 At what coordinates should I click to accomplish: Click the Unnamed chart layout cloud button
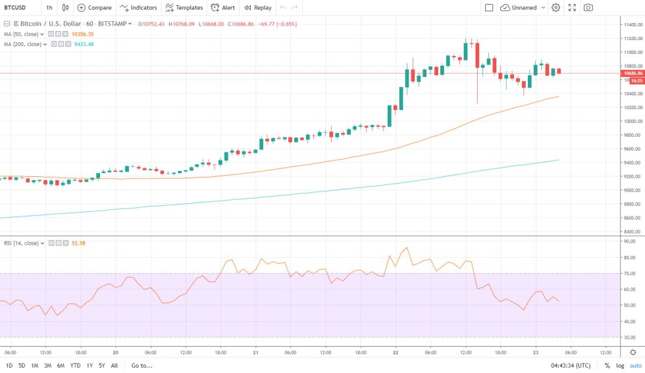pos(519,7)
